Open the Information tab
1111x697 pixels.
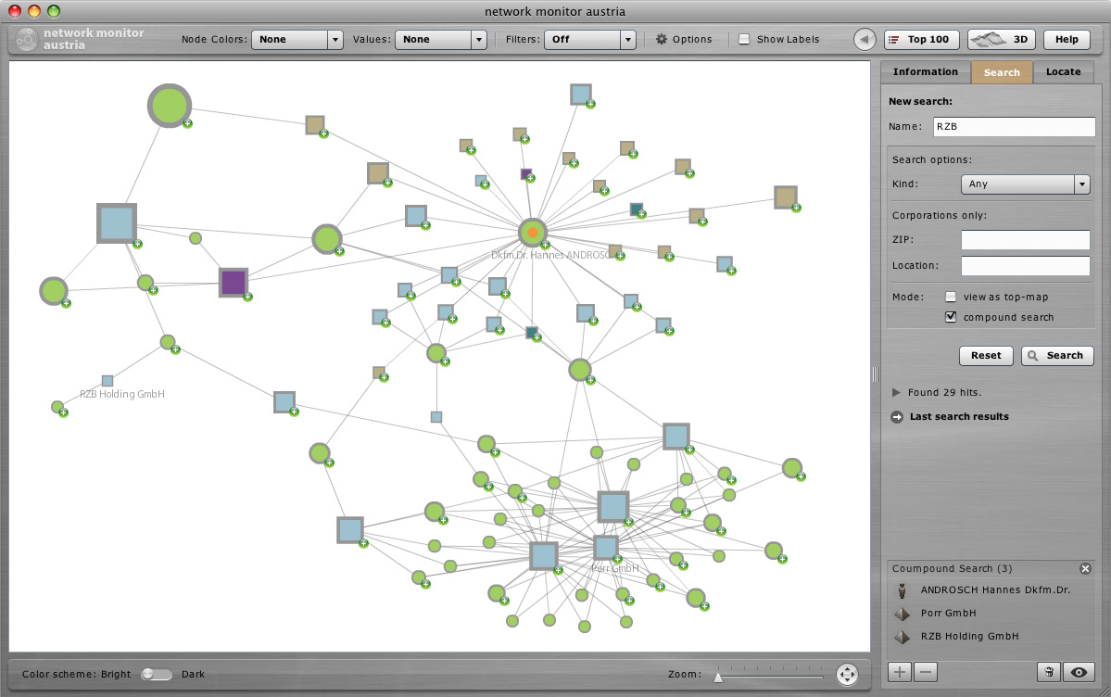[x=926, y=71]
